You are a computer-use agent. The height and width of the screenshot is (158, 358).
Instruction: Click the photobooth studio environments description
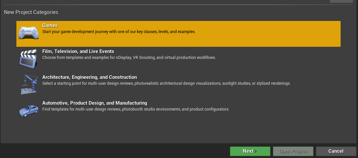click(136, 109)
